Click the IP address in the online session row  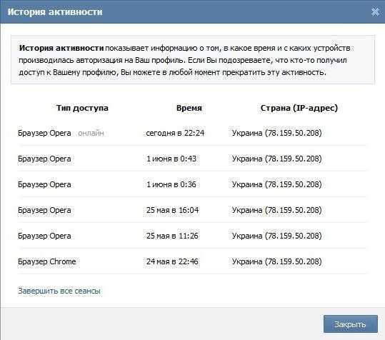(x=293, y=133)
